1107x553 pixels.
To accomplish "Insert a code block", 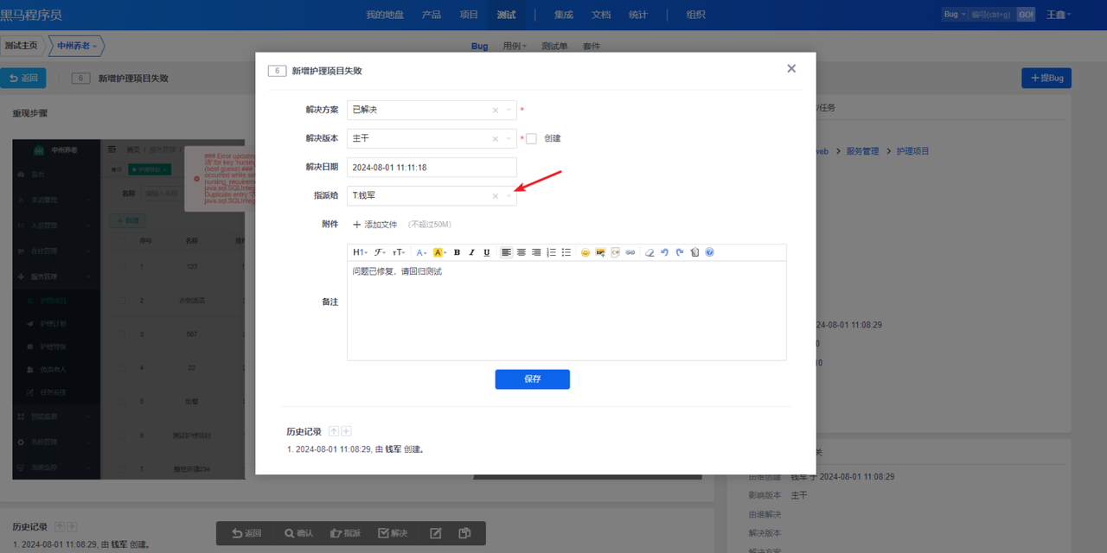I will (615, 252).
